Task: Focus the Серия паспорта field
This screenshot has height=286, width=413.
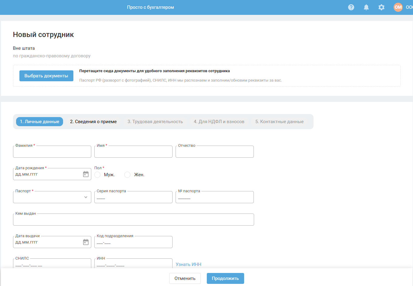Action: click(133, 197)
